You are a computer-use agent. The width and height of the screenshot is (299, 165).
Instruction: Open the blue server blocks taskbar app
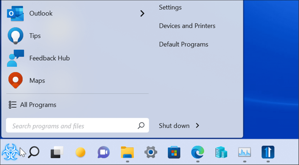point(221,152)
